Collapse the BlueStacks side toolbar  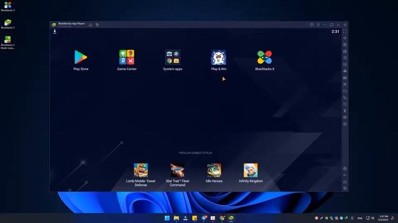345,25
